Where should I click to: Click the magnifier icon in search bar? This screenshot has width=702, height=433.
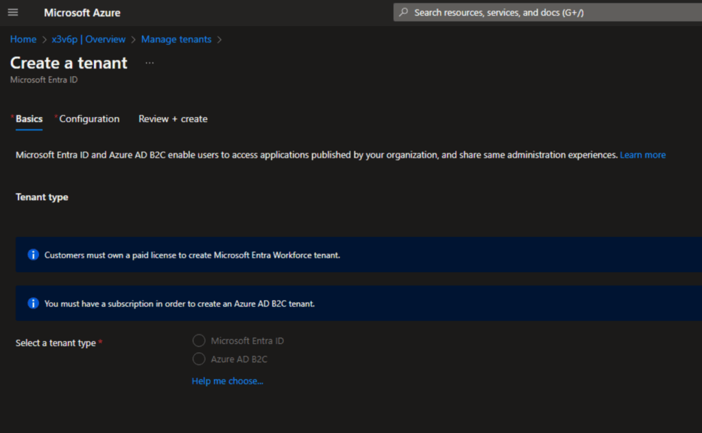[x=404, y=12]
